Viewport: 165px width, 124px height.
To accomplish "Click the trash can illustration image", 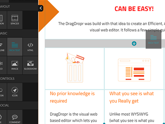I will tap(75, 68).
